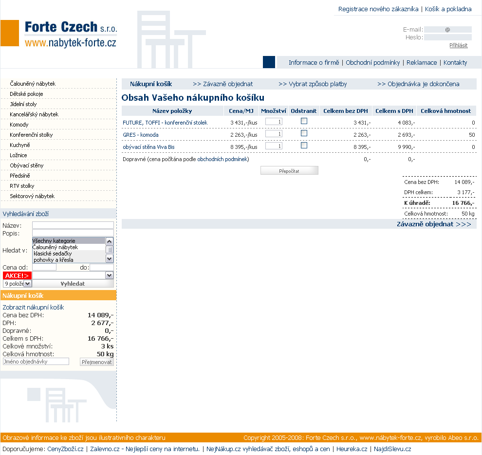Tick the remove checkbox for FUTURE, TOFFI table
482x455 pixels.
click(x=304, y=121)
